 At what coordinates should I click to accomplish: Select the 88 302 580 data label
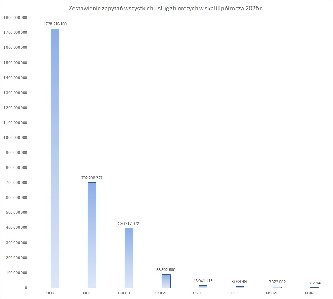166,270
